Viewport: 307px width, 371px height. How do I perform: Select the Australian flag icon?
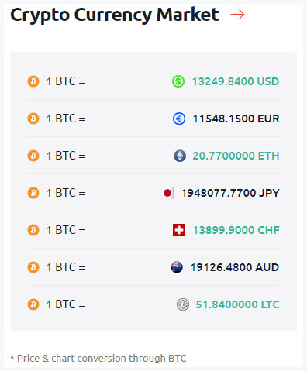coord(177,267)
